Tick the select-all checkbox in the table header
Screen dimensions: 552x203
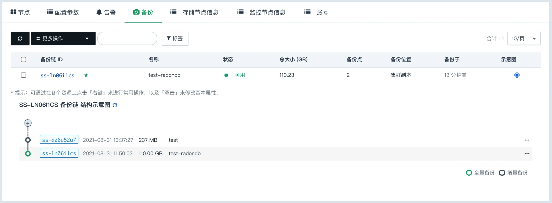tap(24, 59)
